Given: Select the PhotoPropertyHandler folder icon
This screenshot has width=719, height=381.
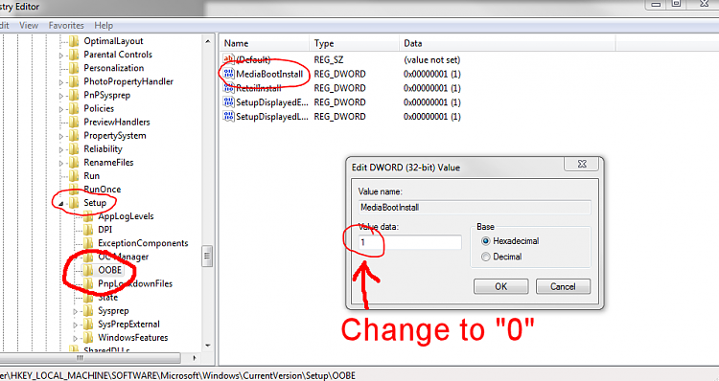Looking at the screenshot, I should click(74, 81).
